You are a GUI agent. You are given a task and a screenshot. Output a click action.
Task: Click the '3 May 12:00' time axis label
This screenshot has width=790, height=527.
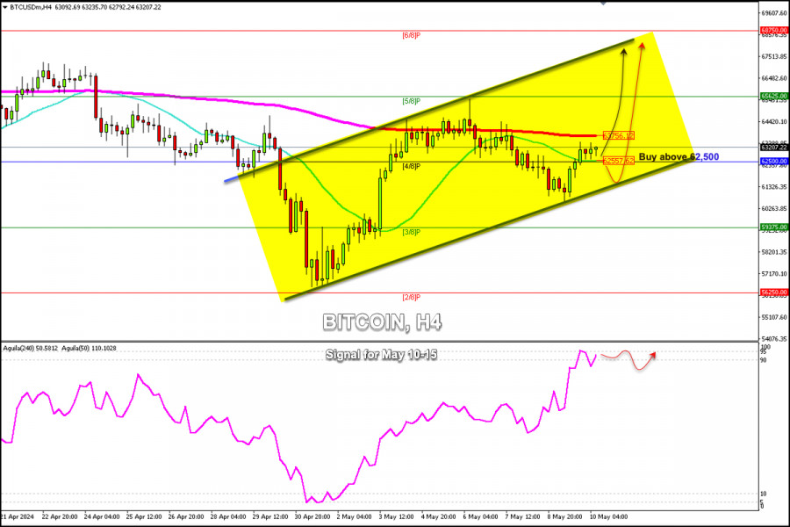tap(396, 517)
